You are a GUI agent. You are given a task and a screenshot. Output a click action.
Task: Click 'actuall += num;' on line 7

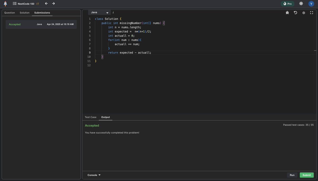pos(127,44)
